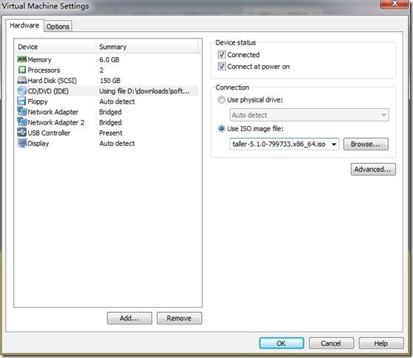
Task: Select the Network Adapter 2 icon
Action: (22, 122)
